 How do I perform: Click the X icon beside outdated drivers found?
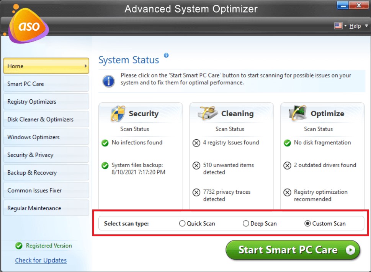point(288,166)
